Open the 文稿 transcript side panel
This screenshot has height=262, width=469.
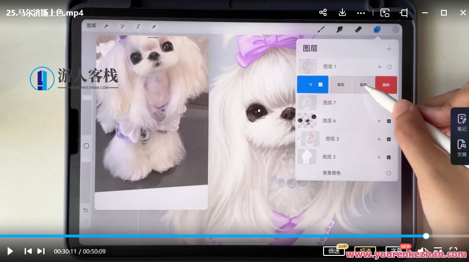[461, 148]
